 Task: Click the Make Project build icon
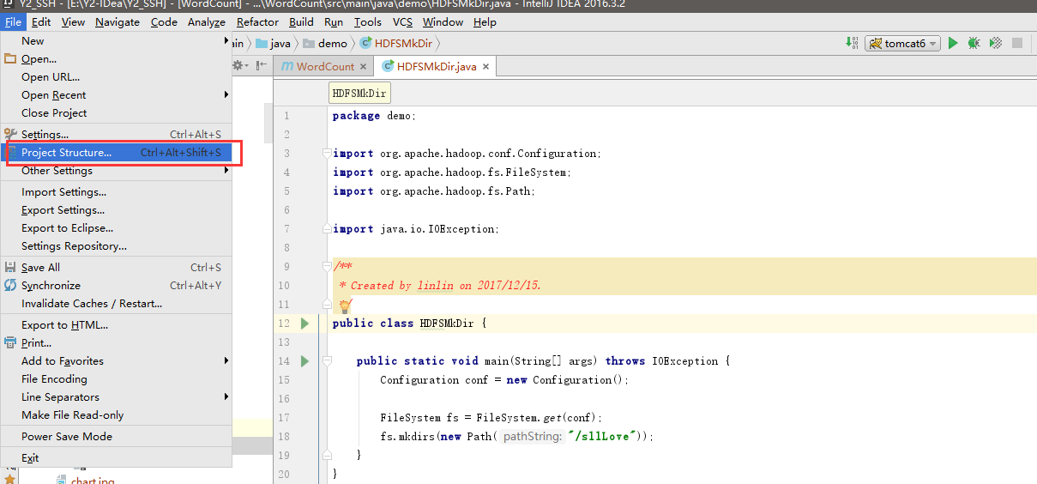(851, 43)
